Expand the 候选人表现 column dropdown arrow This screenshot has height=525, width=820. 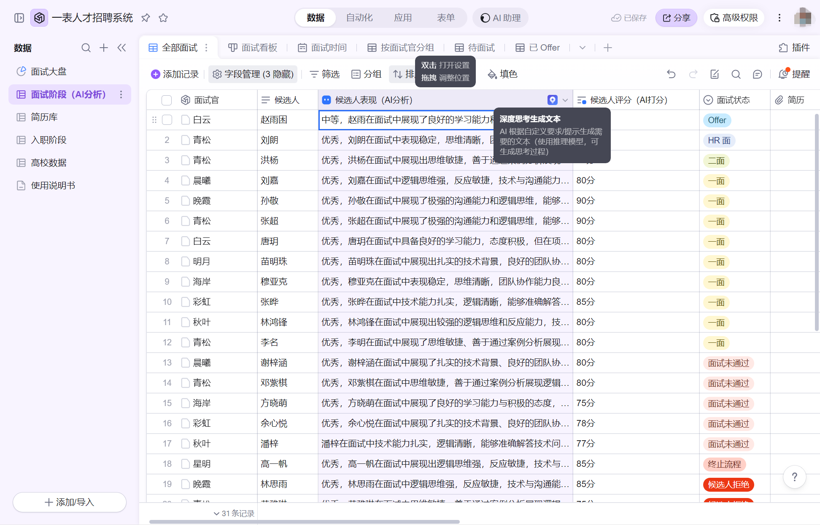[x=565, y=100]
